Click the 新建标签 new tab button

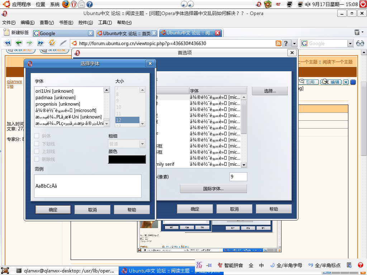[16, 32]
